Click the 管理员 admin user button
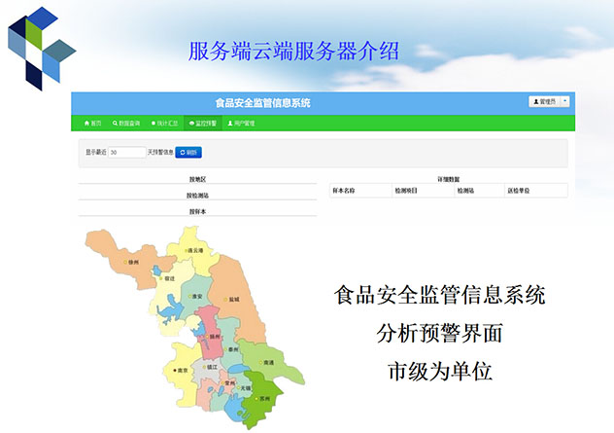 pos(544,101)
